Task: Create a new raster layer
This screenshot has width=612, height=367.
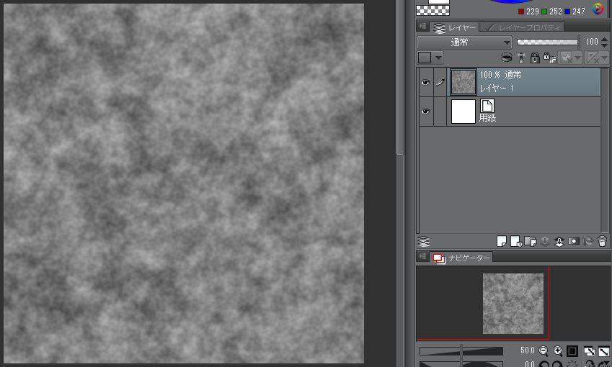Action: click(x=502, y=242)
